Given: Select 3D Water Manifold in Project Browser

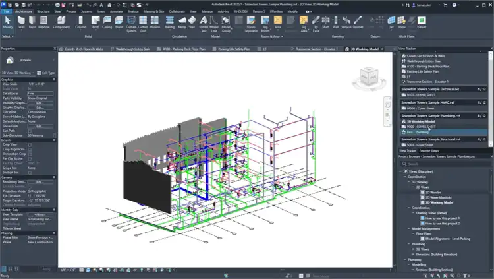Looking at the screenshot, I should (439, 198).
